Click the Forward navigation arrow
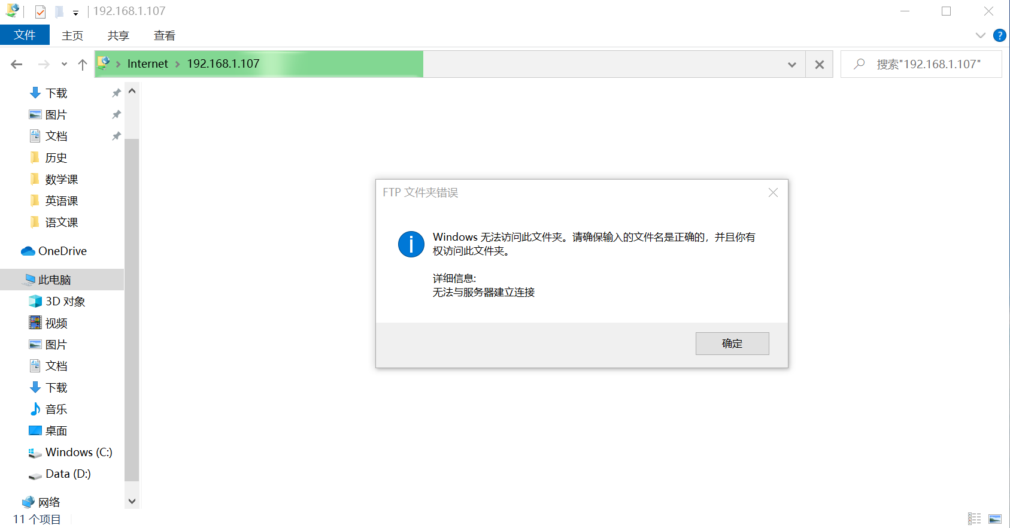 coord(44,64)
